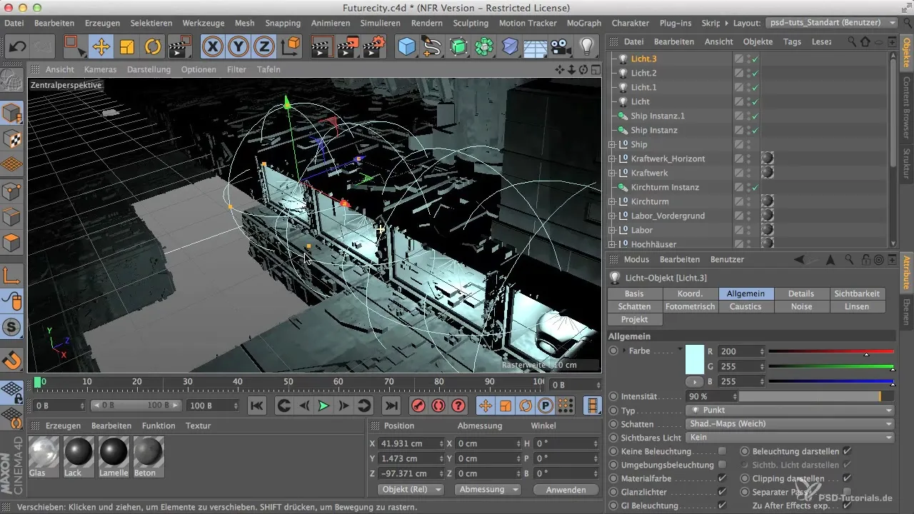The width and height of the screenshot is (914, 514).
Task: Click the Koord. tab button
Action: tap(690, 293)
